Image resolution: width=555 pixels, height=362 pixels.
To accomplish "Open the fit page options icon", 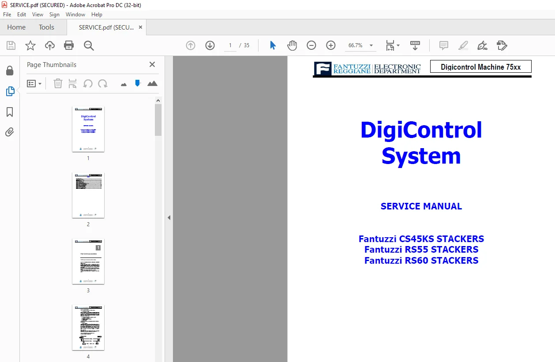I will (393, 45).
